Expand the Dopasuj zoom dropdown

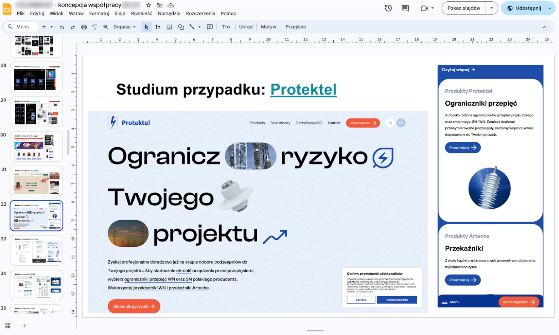pos(124,27)
